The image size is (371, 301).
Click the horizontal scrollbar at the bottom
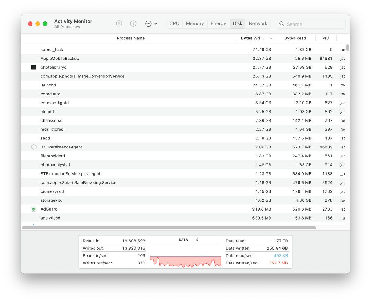tap(169, 228)
